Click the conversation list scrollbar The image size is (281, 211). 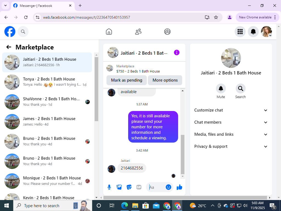[96, 89]
